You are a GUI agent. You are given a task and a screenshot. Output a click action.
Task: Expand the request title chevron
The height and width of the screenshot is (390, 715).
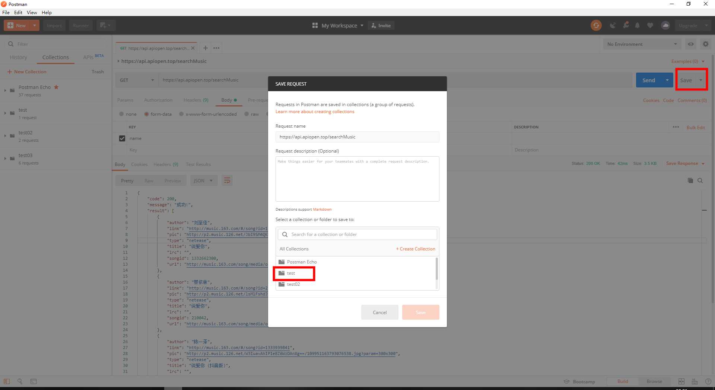(118, 61)
